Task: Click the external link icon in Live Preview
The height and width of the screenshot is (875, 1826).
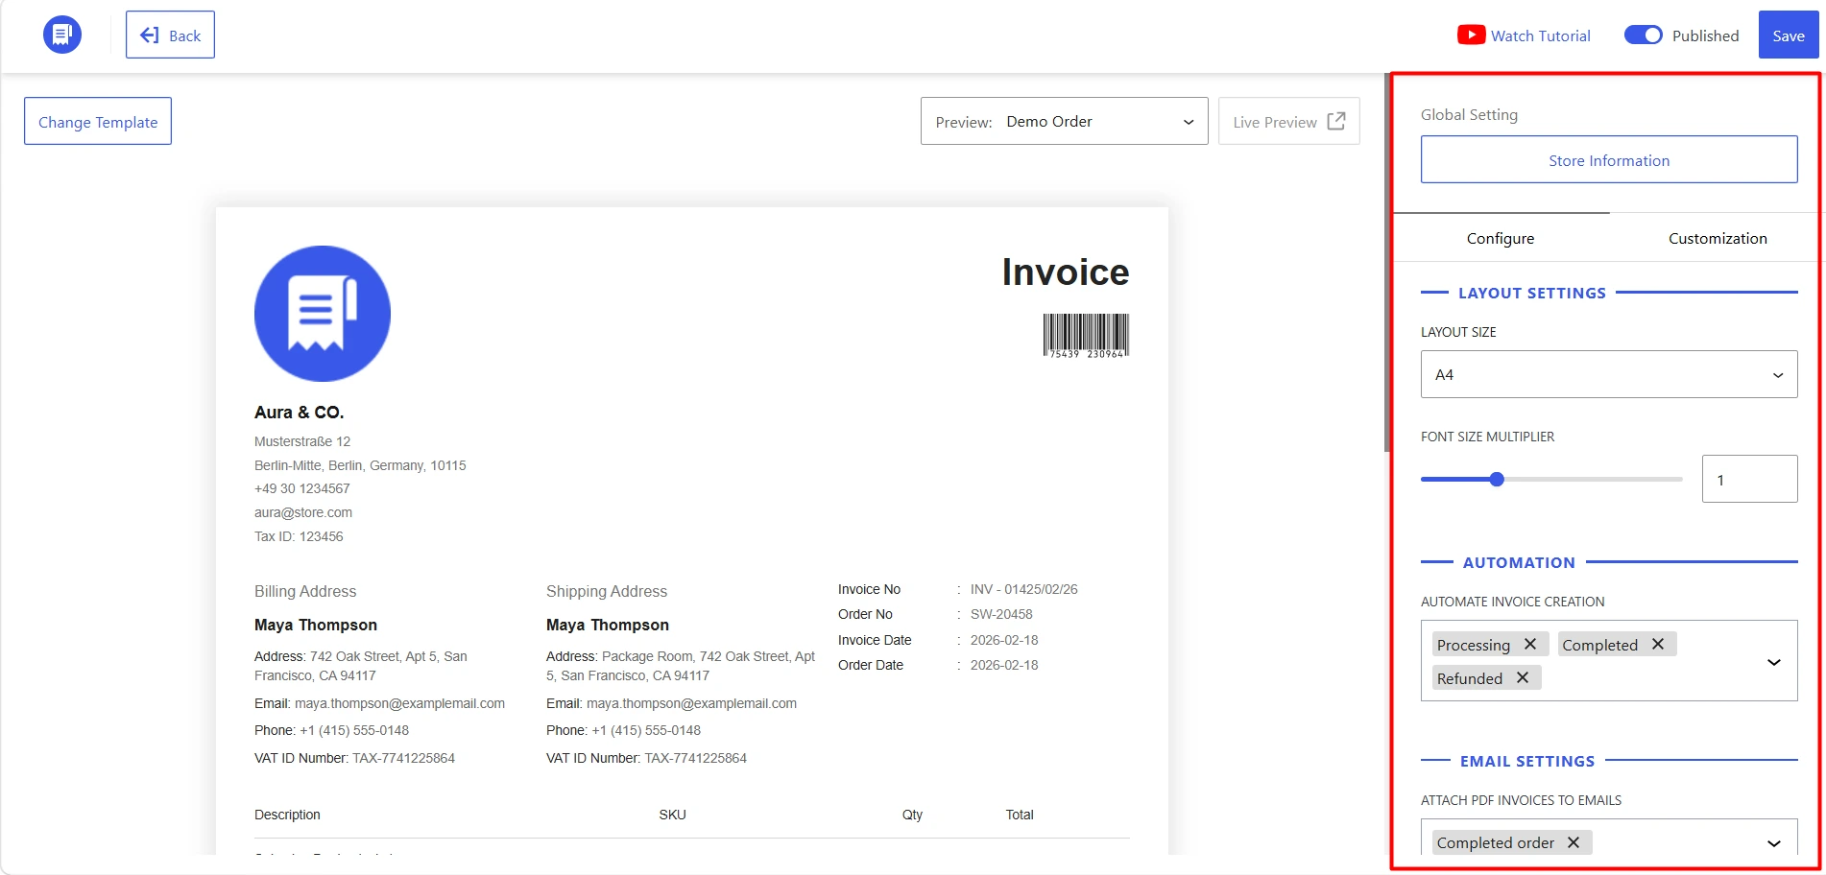Action: click(1336, 121)
